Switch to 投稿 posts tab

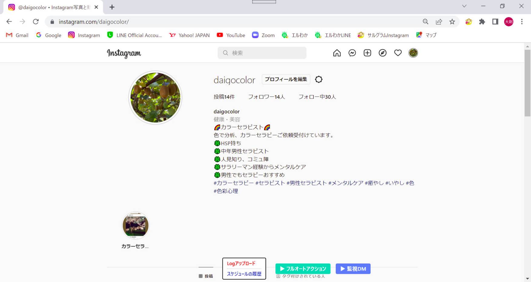coord(206,276)
